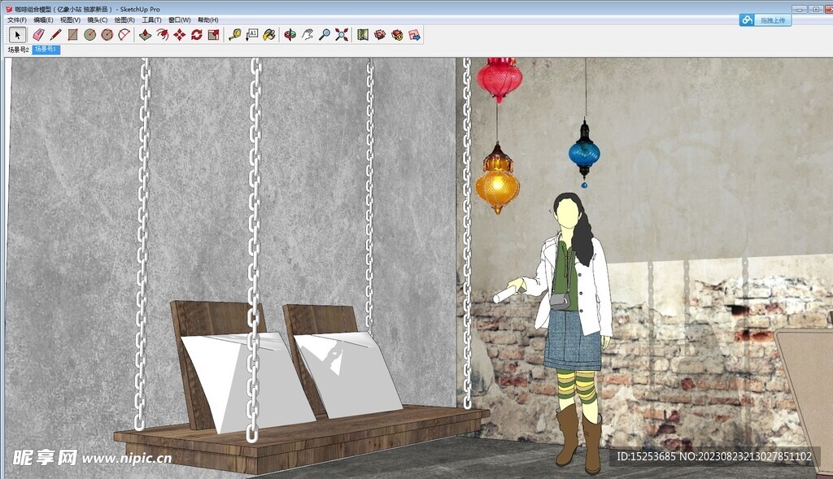This screenshot has width=833, height=479.
Task: Open the 绘图(R) menu
Action: tap(124, 20)
